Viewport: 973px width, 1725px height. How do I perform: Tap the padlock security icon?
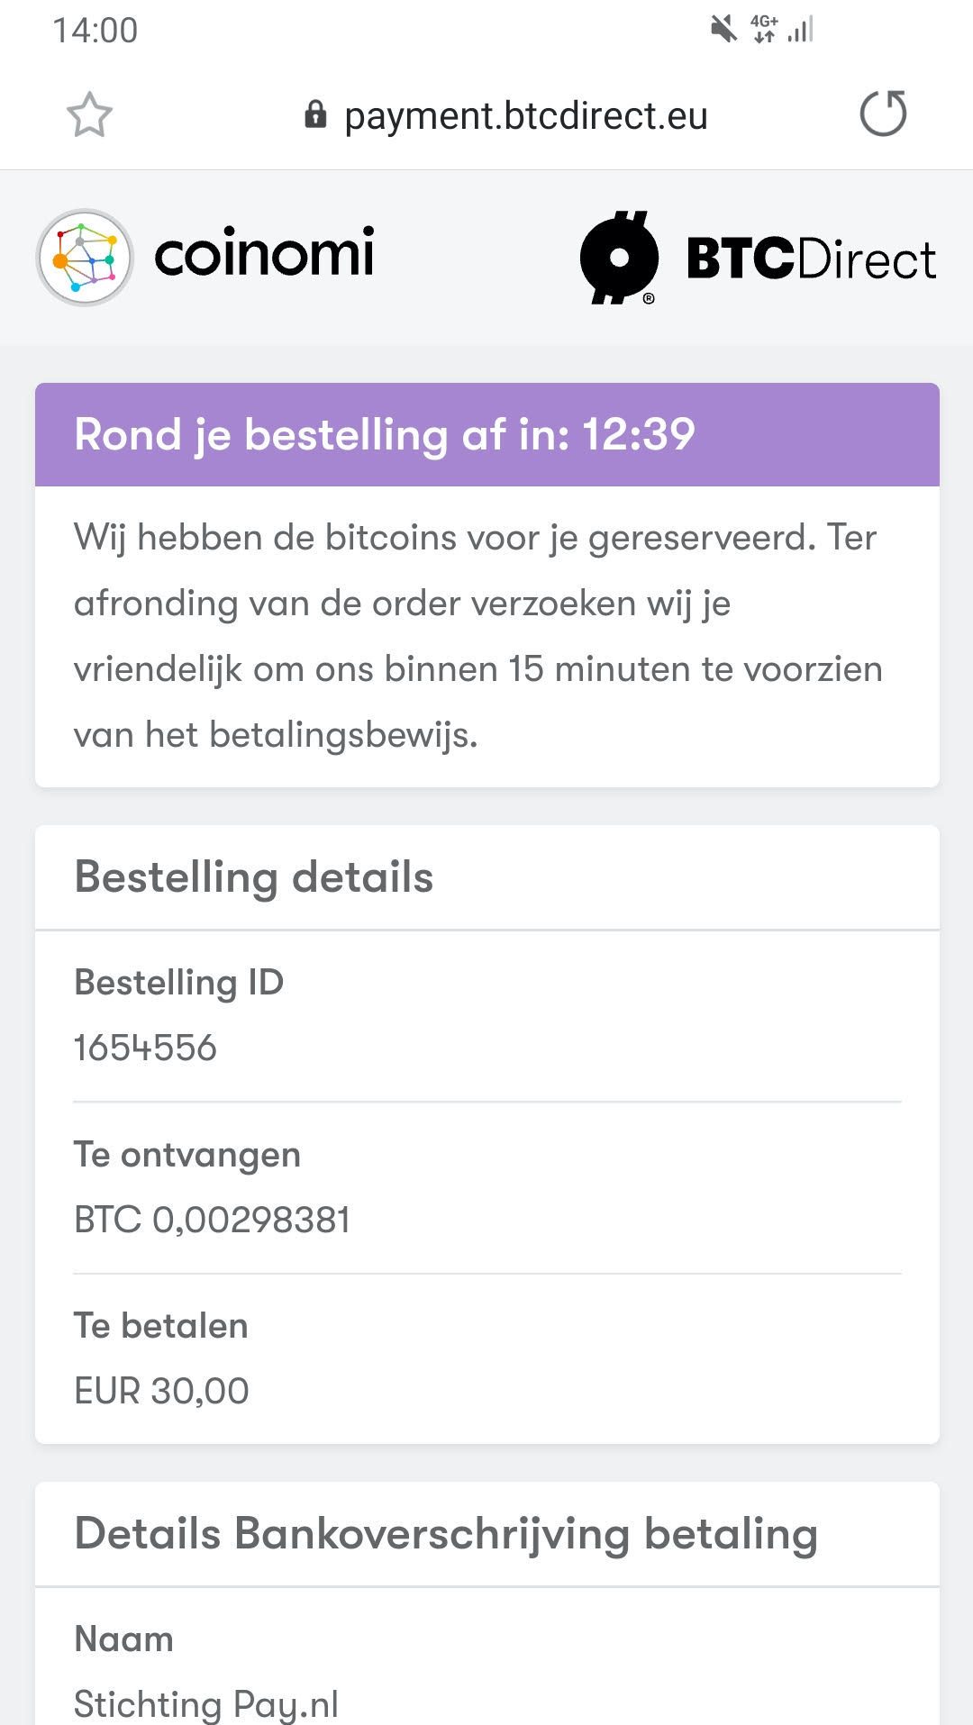point(315,114)
